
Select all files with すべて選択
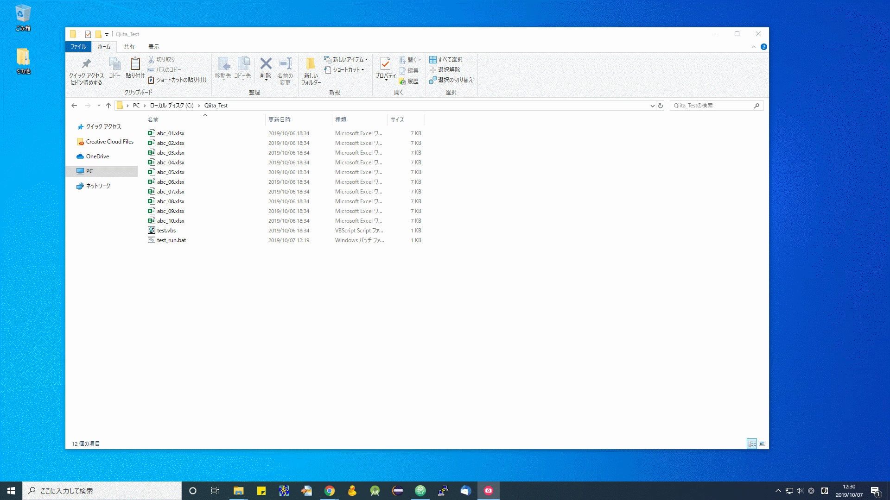point(446,59)
